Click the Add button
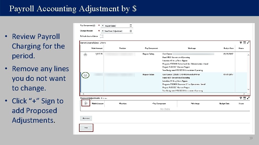259x145 pixels. [x=86, y=128]
